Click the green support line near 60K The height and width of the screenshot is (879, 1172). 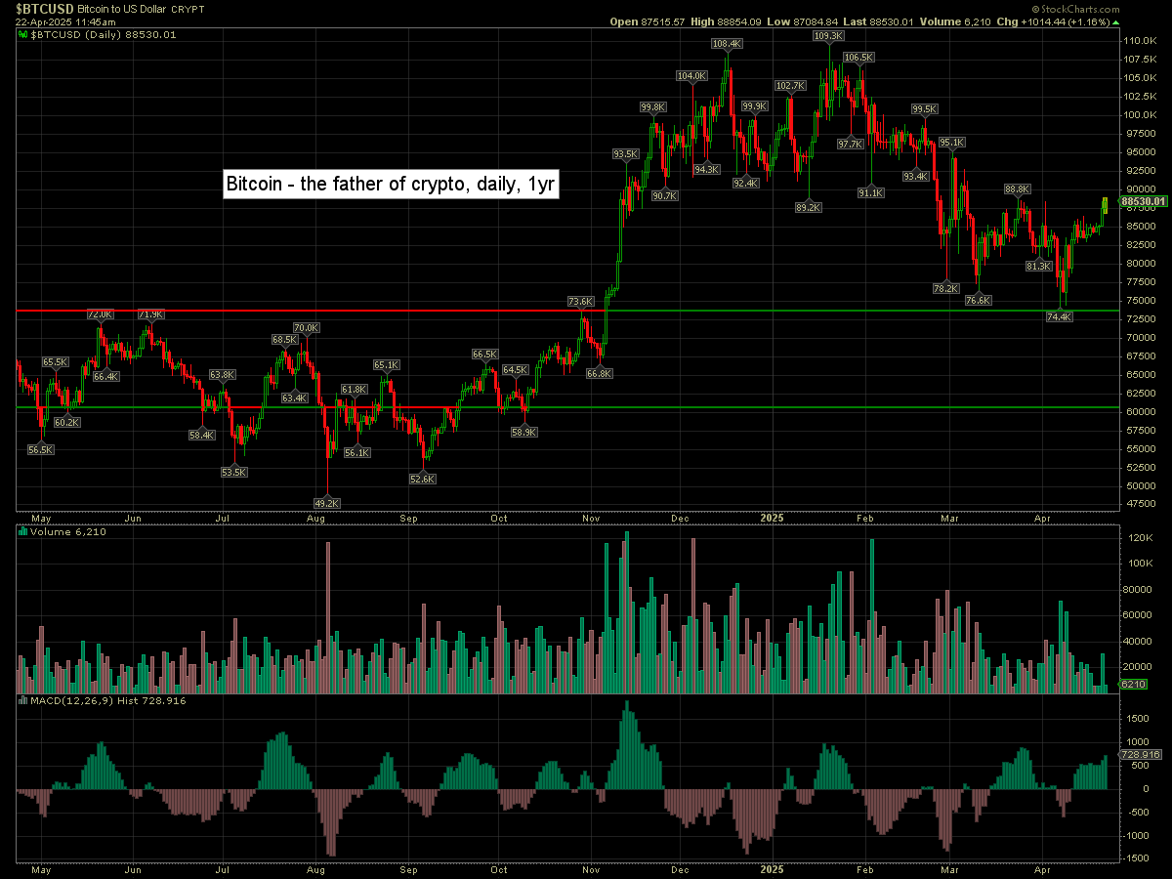(781, 406)
